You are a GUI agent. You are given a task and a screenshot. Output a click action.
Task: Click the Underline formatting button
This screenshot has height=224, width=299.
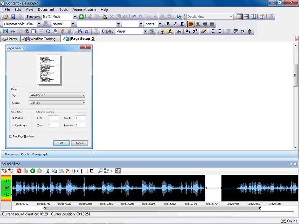coord(182,24)
